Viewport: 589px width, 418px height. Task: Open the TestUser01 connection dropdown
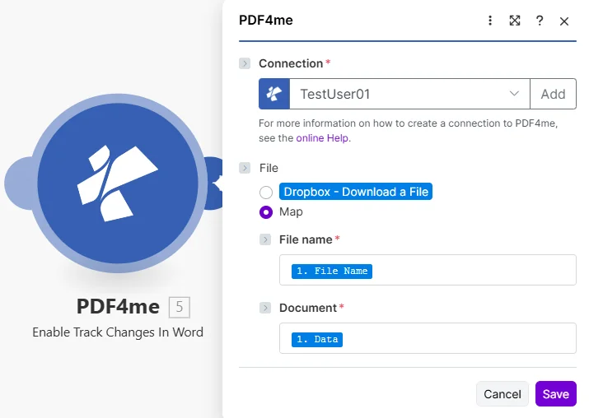click(x=409, y=94)
